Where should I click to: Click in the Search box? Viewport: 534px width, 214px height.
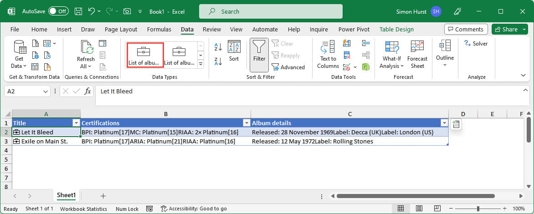pyautogui.click(x=271, y=11)
